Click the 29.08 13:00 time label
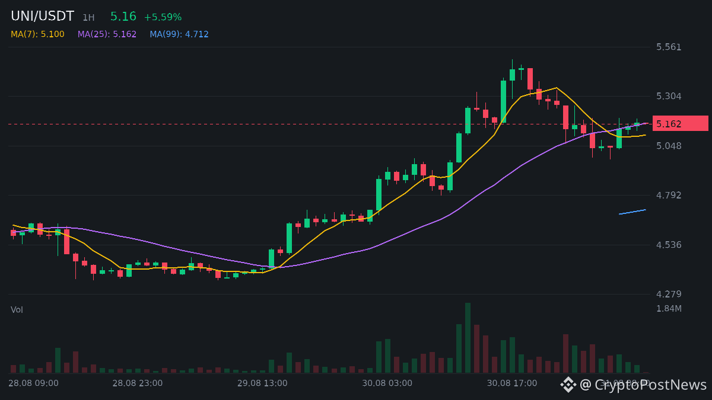Image resolution: width=712 pixels, height=400 pixels. 262,383
